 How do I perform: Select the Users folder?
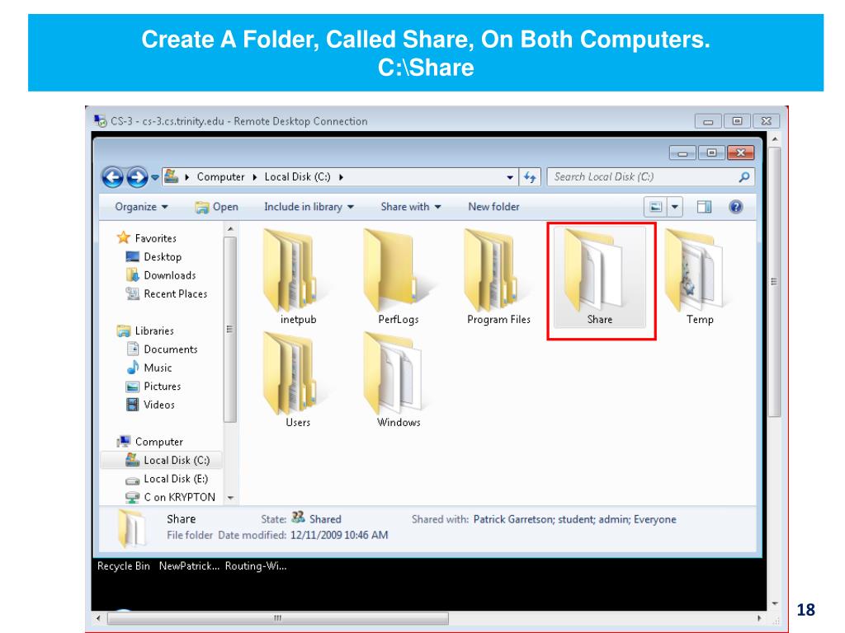(x=297, y=380)
